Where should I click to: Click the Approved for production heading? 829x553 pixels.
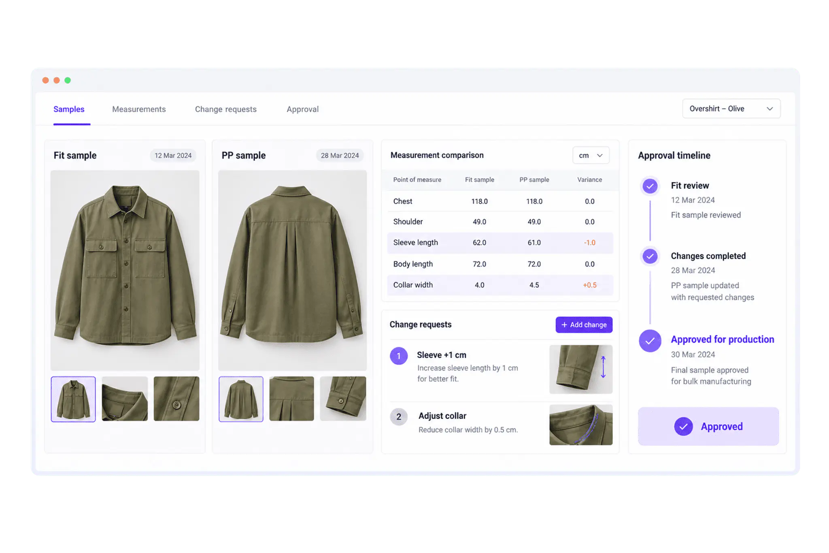[722, 339]
